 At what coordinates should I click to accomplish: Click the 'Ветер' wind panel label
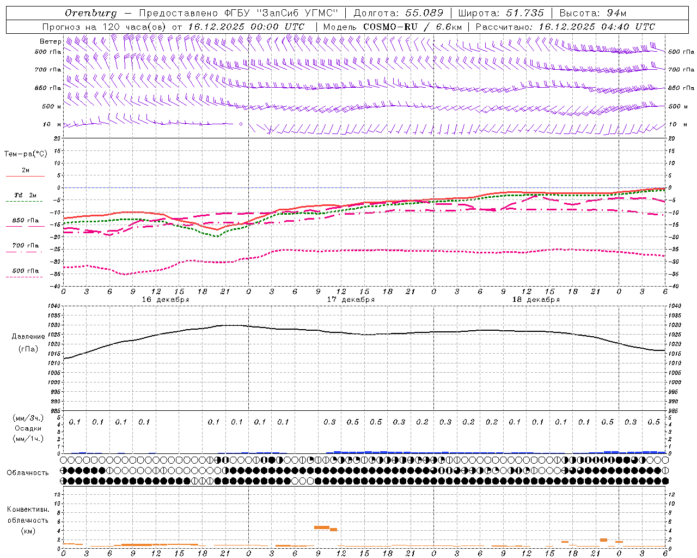(51, 41)
